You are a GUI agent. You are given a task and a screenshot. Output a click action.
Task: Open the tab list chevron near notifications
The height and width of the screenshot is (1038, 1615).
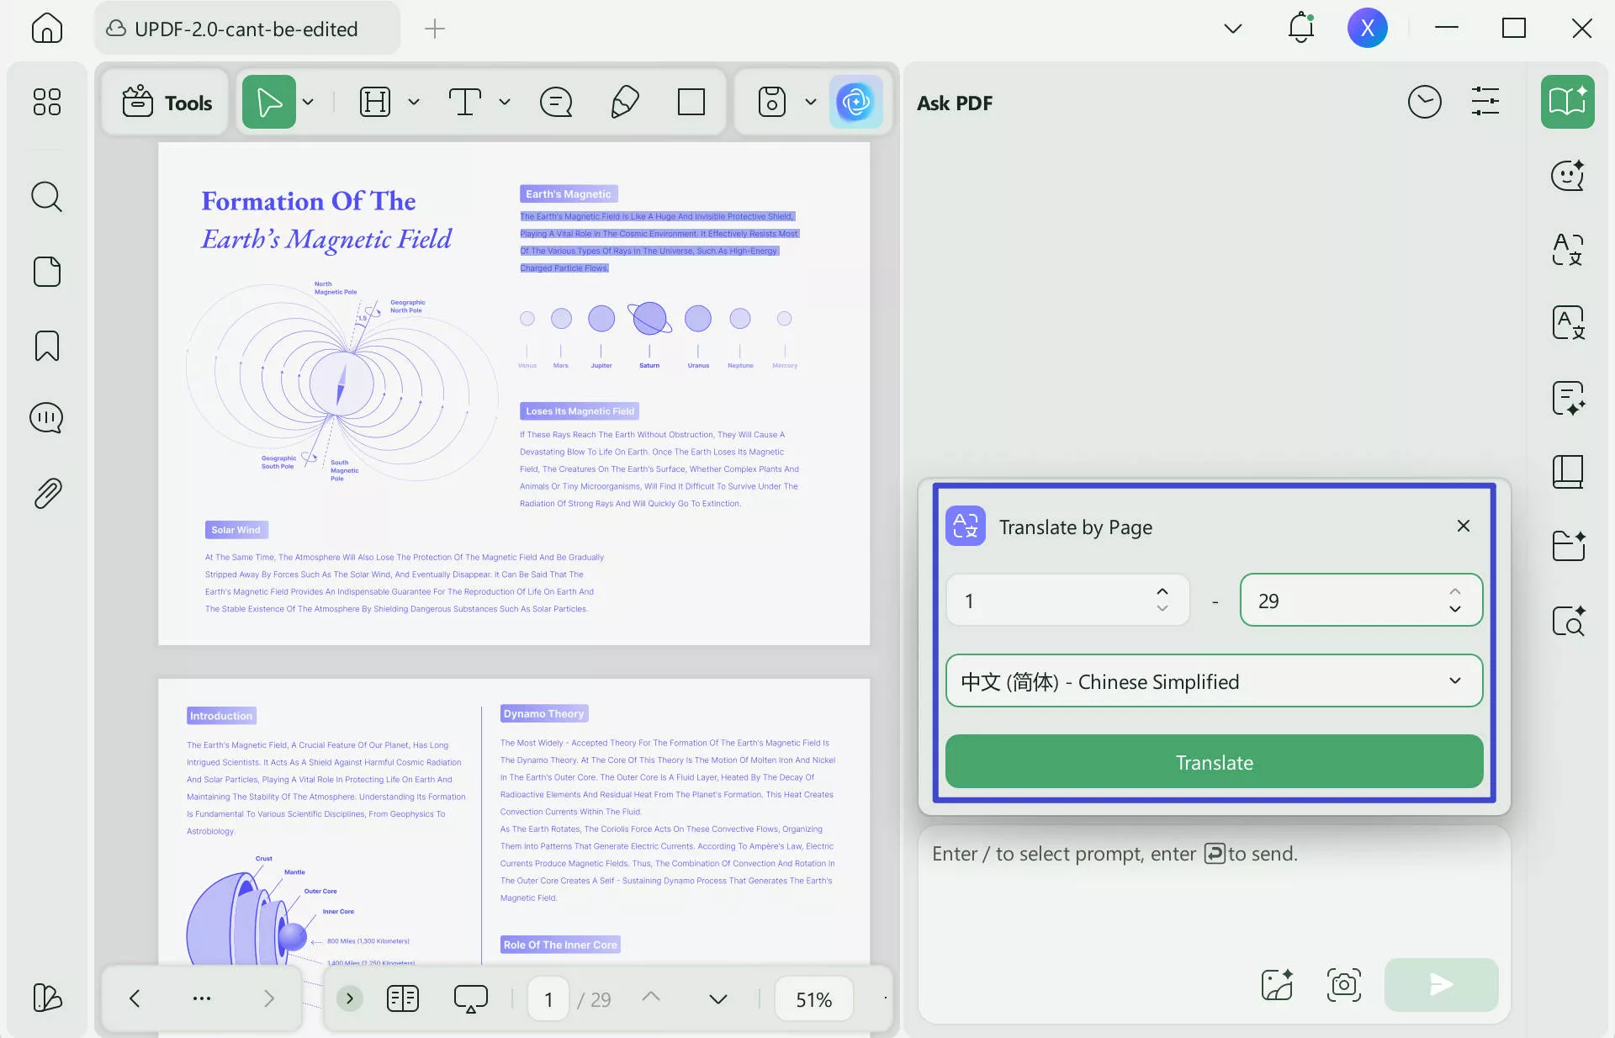coord(1233,28)
